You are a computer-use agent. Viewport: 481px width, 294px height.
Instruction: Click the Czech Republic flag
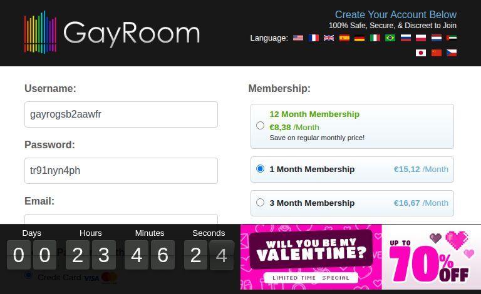point(452,53)
